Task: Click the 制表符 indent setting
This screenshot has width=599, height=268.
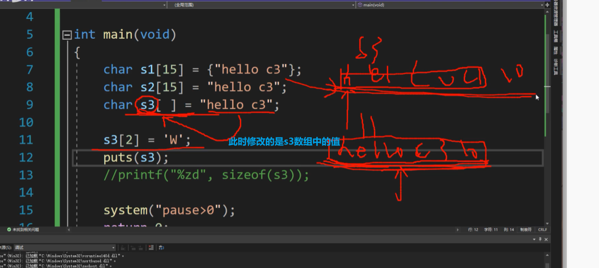Action: [x=526, y=230]
